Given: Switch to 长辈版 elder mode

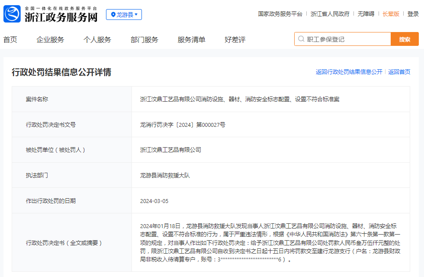Looking at the screenshot, I should (x=391, y=14).
